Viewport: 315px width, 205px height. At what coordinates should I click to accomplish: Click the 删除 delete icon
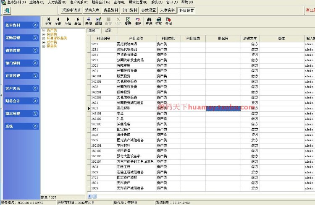pos(138,21)
